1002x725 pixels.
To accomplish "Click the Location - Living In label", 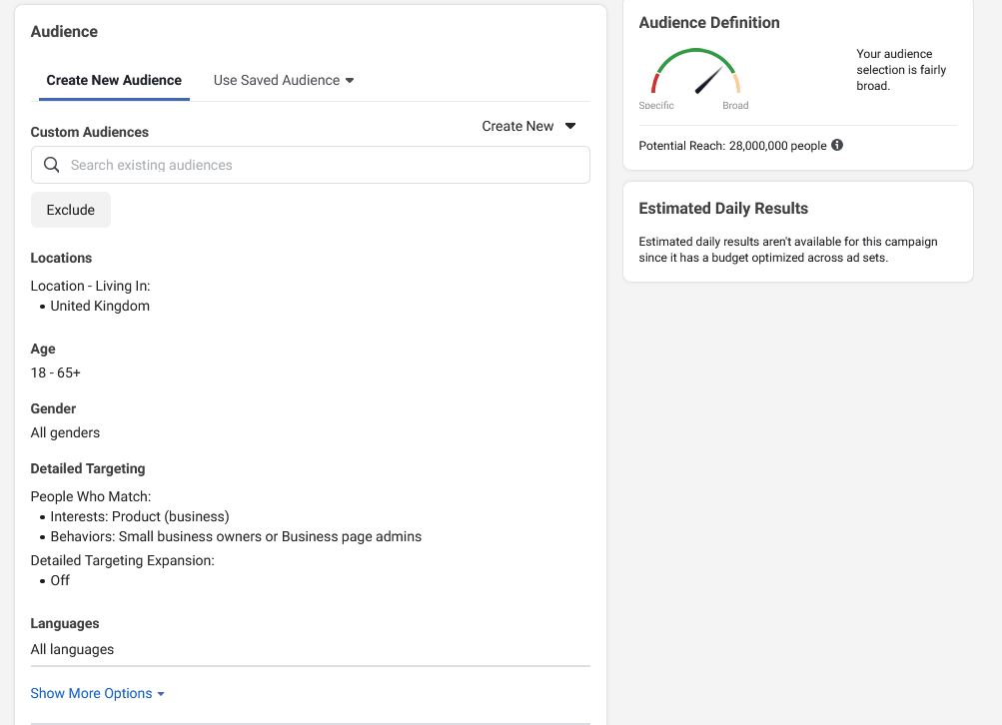I will point(90,287).
